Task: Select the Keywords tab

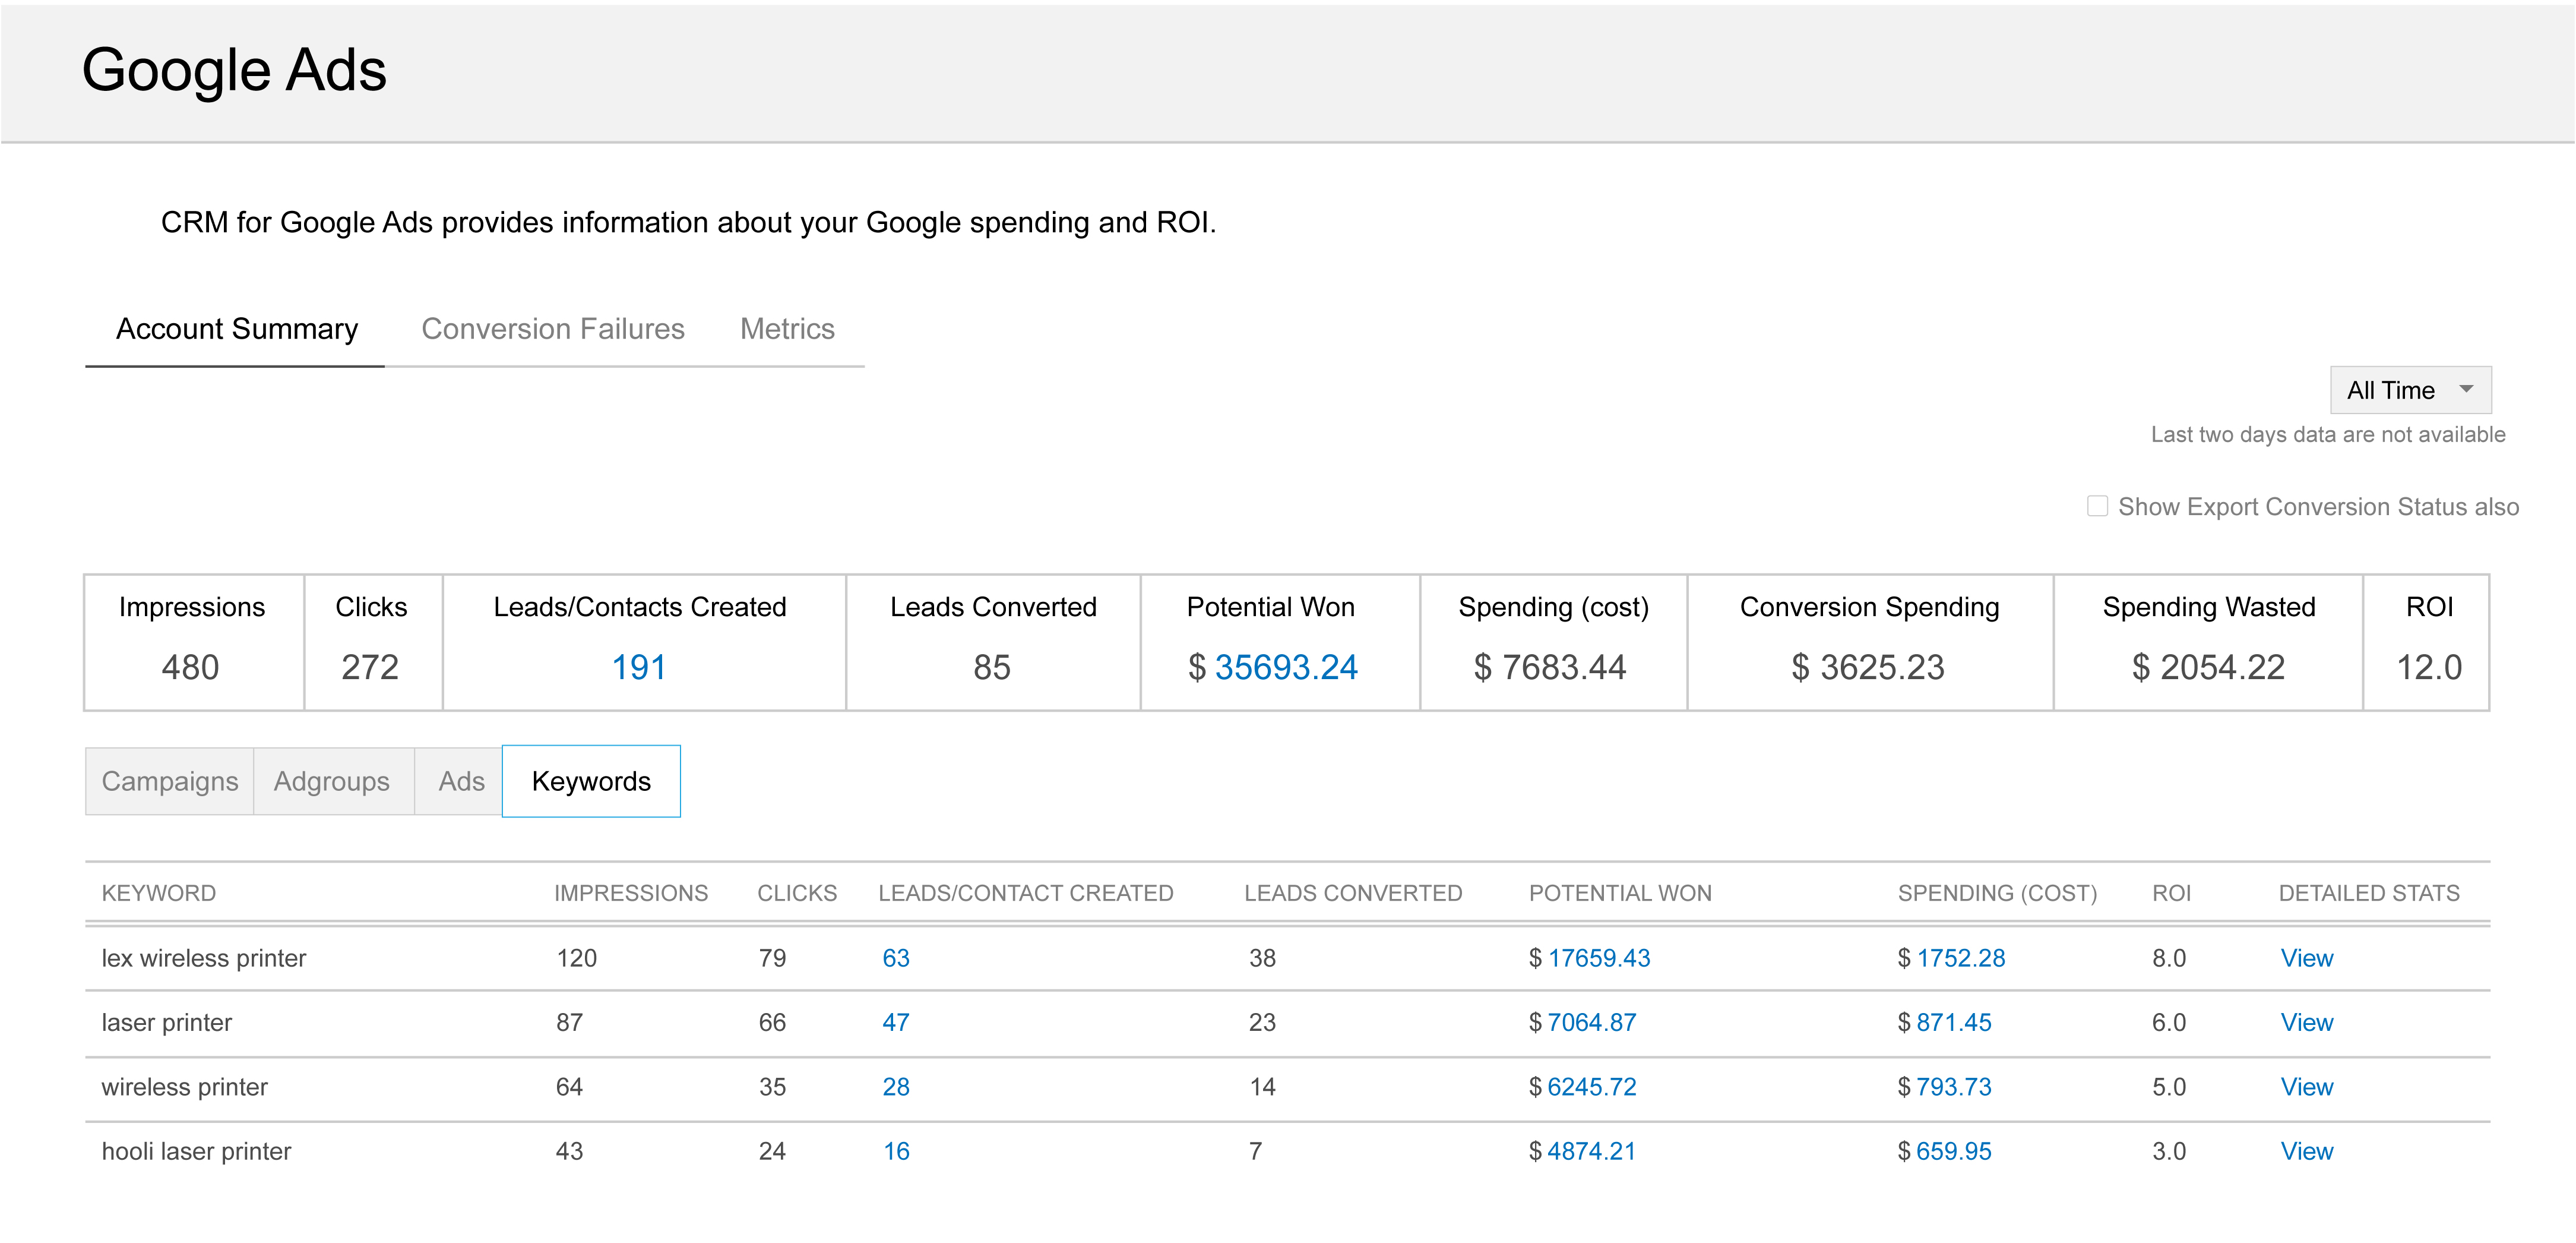Action: (x=591, y=782)
